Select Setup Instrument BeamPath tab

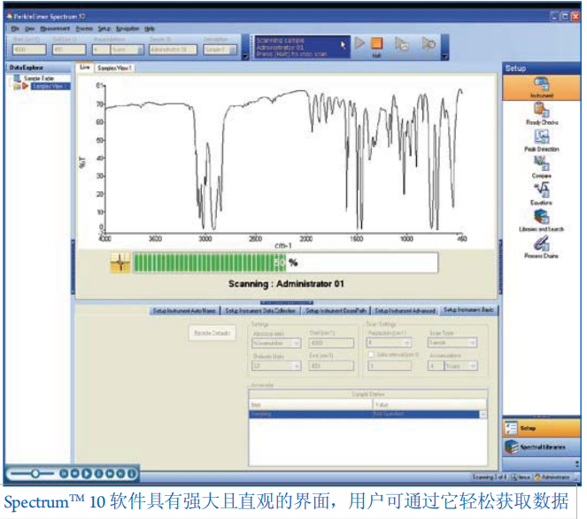[336, 311]
